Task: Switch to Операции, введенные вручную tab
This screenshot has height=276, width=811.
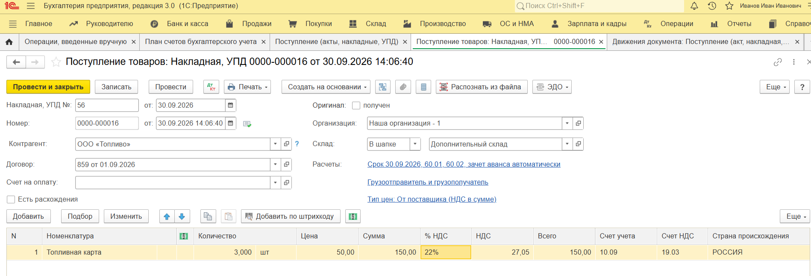Action: 76,42
